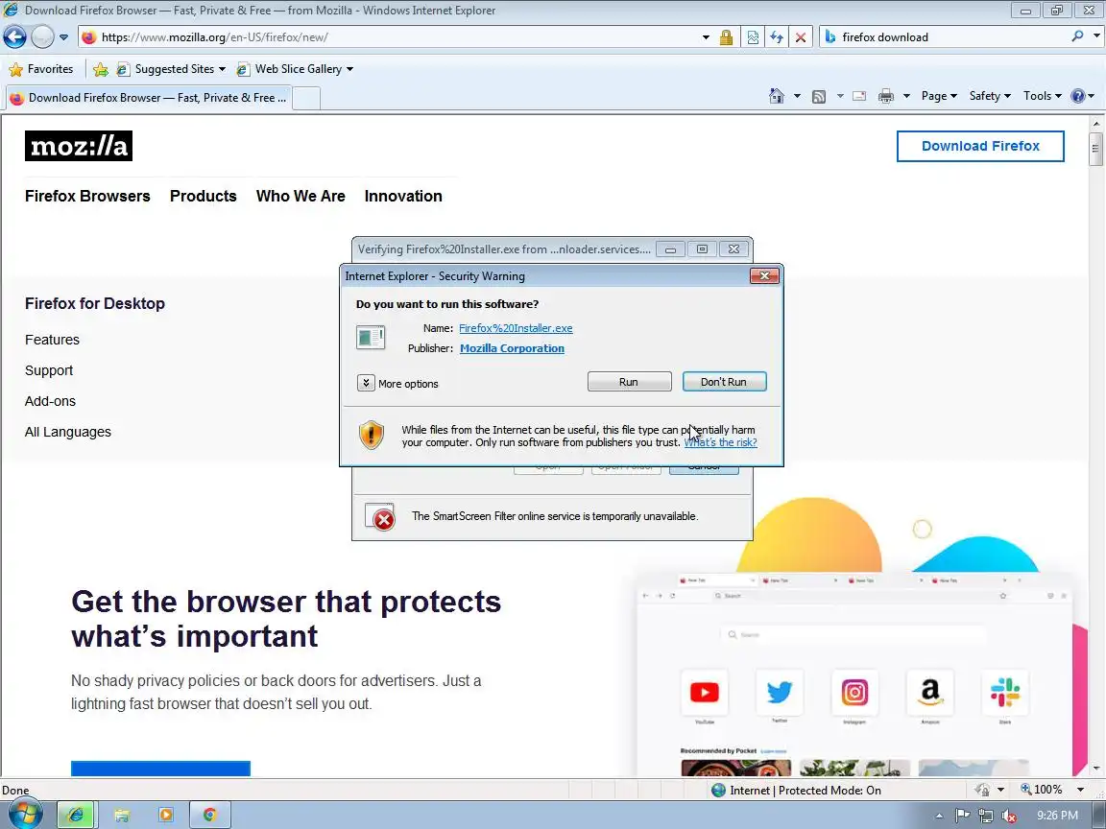Click the muted volume tray icon
Image resolution: width=1106 pixels, height=829 pixels.
[1009, 815]
